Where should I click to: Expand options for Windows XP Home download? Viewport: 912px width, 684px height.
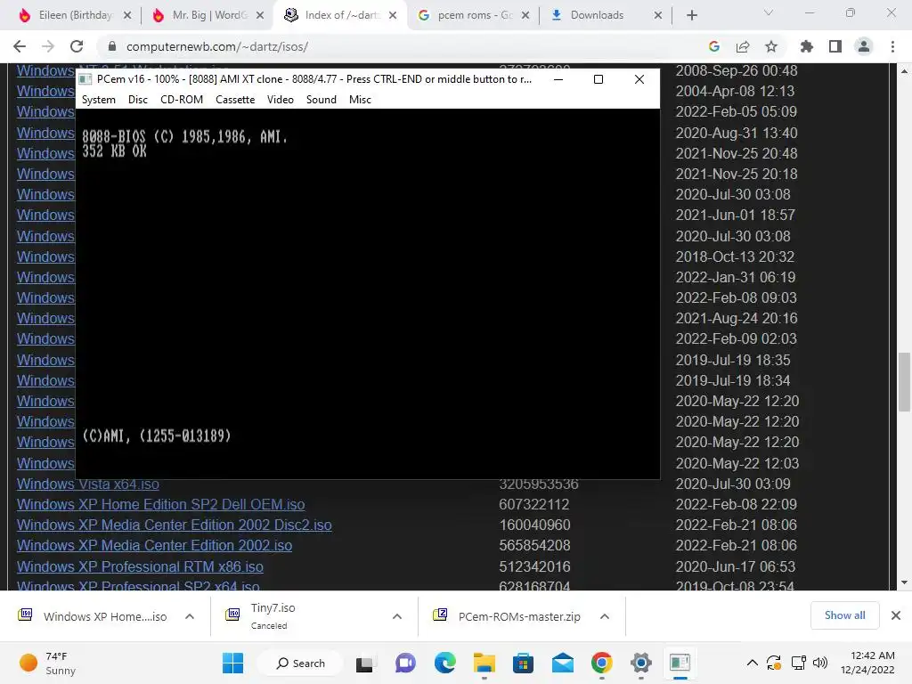tap(190, 616)
